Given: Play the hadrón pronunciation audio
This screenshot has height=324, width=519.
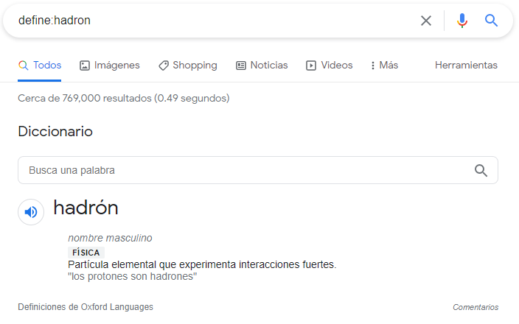Looking at the screenshot, I should point(31,212).
